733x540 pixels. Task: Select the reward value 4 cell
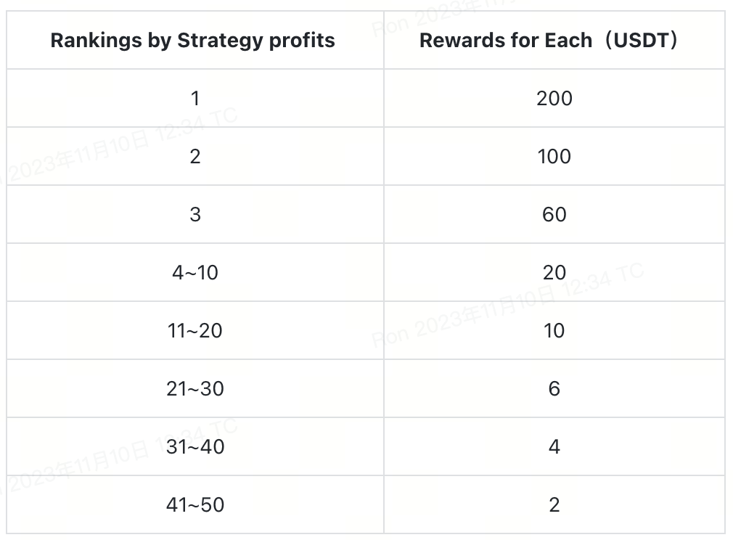(554, 446)
